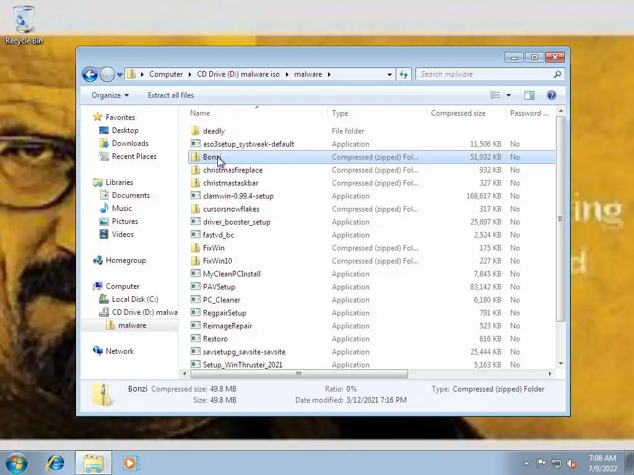The width and height of the screenshot is (634, 475).
Task: Launch Internet Explorer from the taskbar
Action: (x=55, y=463)
